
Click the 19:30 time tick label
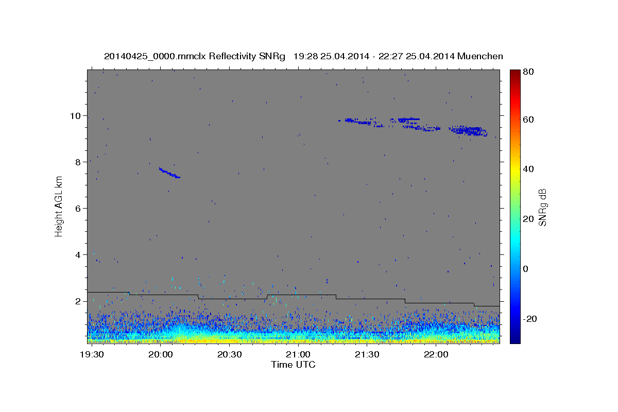pyautogui.click(x=92, y=355)
